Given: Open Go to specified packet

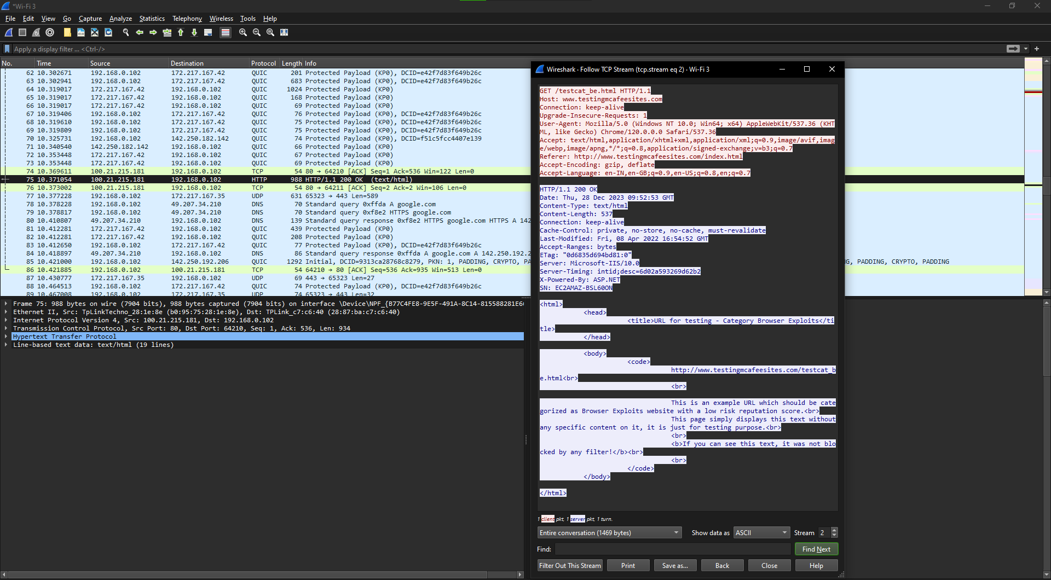Looking at the screenshot, I should [x=167, y=32].
